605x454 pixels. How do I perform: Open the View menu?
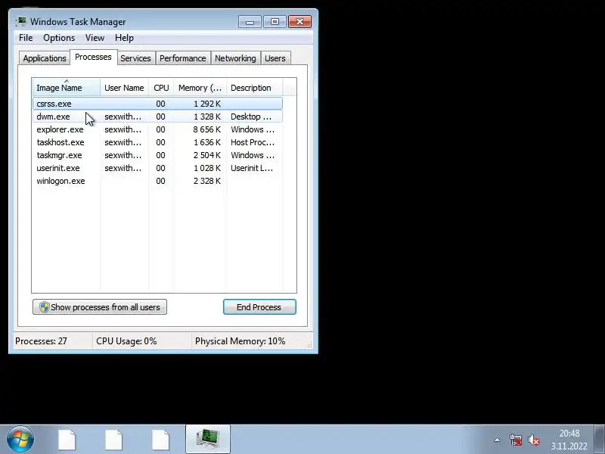[x=95, y=38]
